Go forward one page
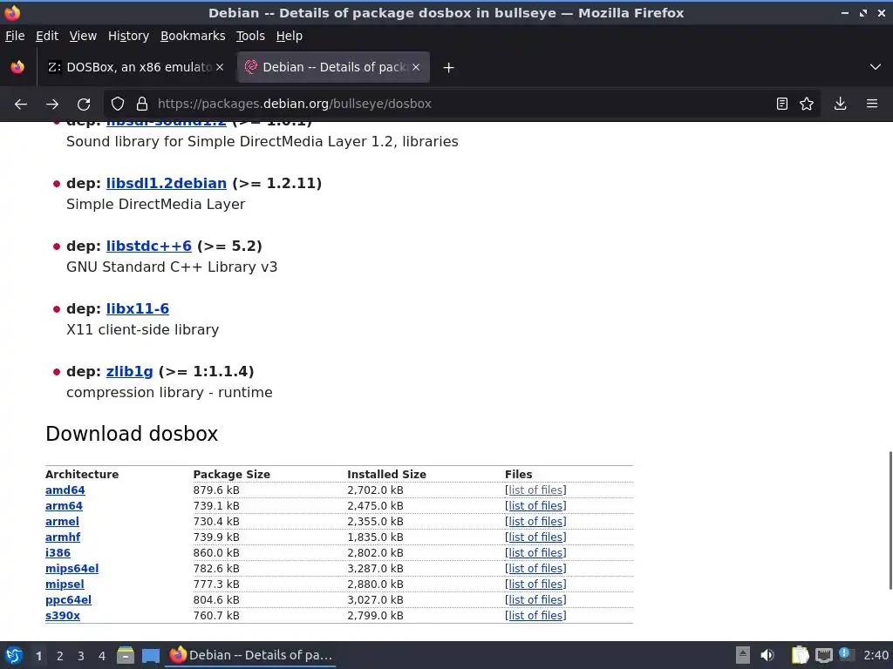Screen dimensions: 893x669 (51, 104)
